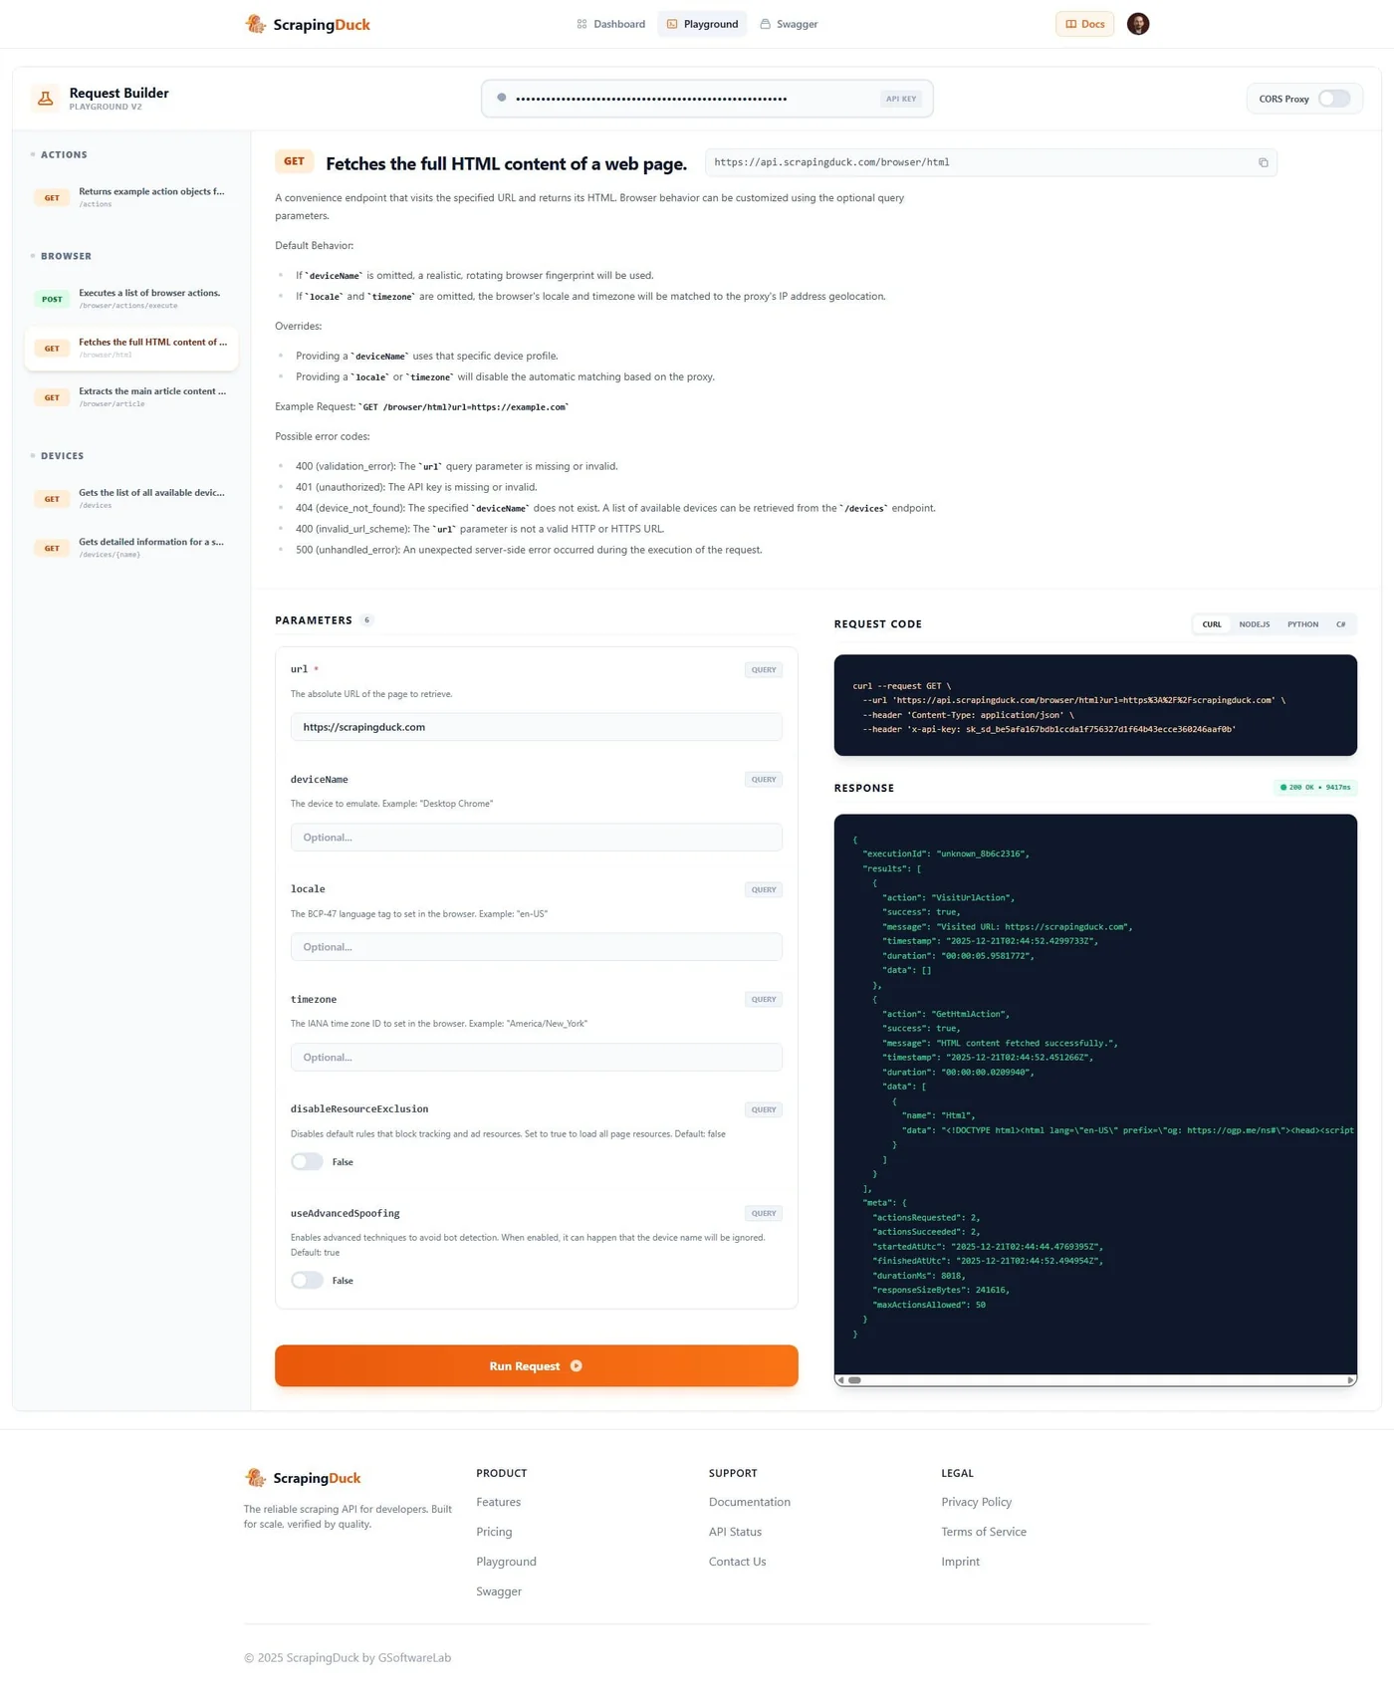Open the Docs button
The image size is (1394, 1702).
coord(1084,24)
